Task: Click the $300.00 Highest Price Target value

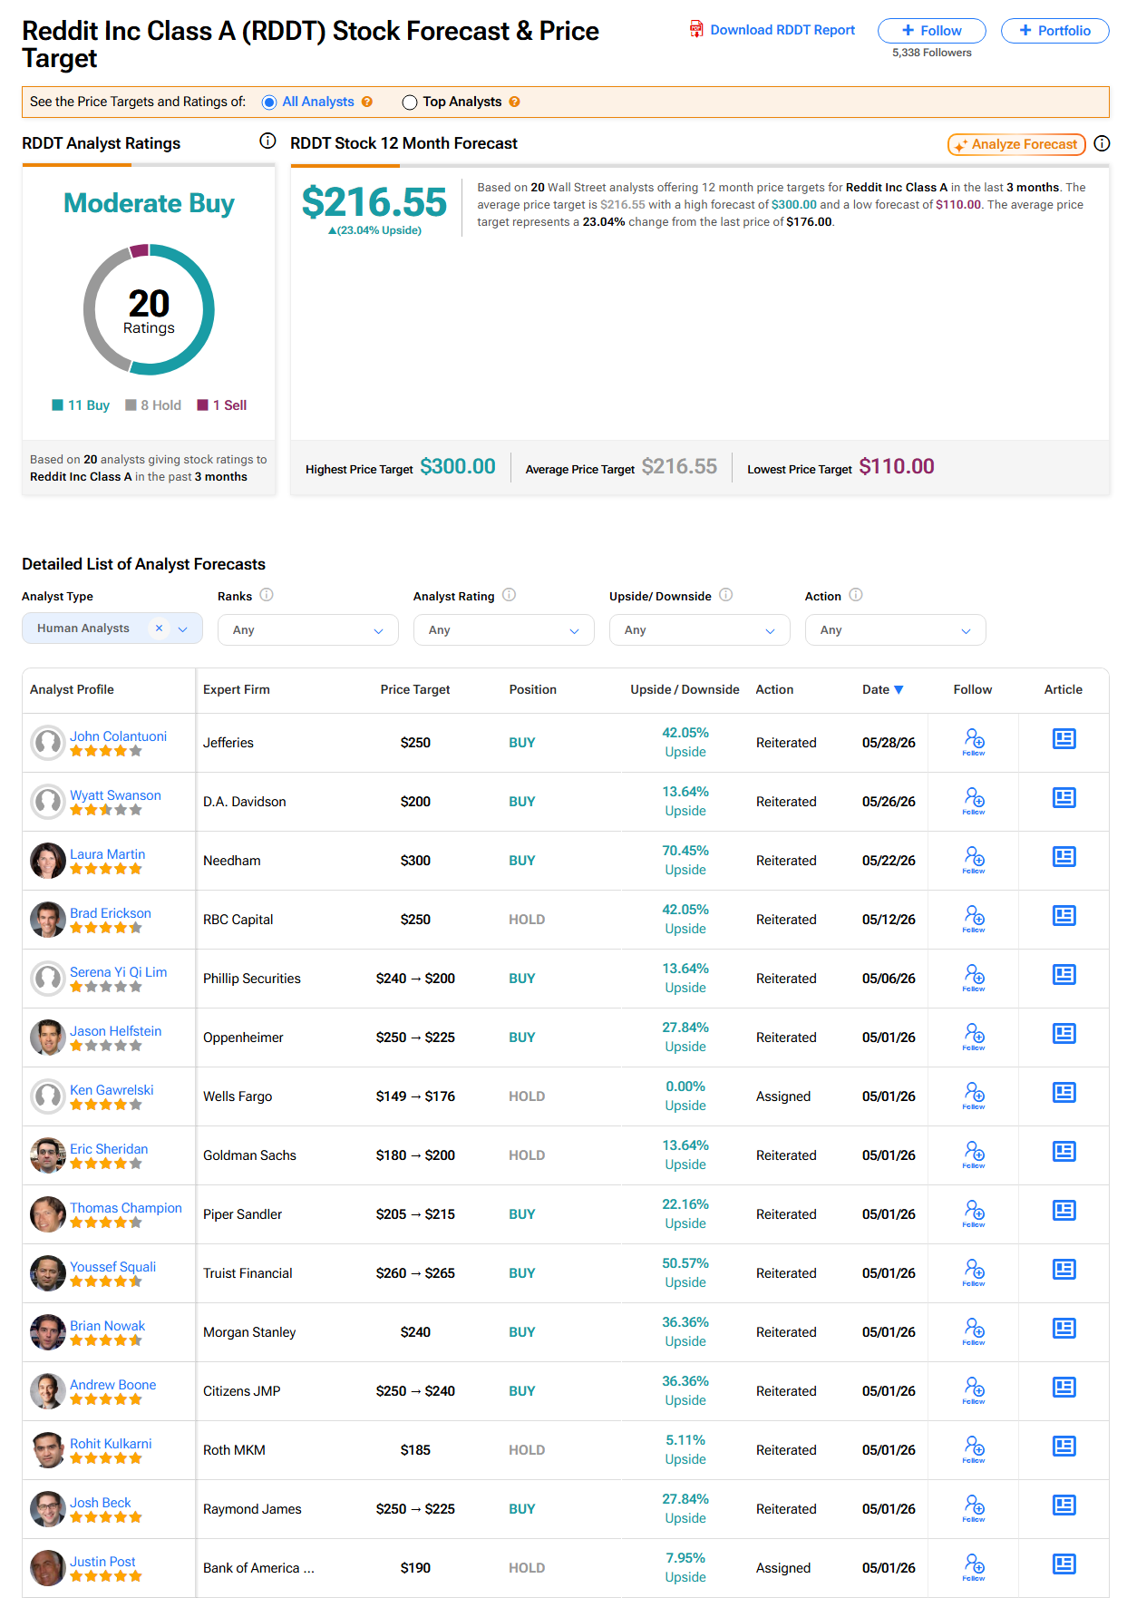Action: coord(458,466)
